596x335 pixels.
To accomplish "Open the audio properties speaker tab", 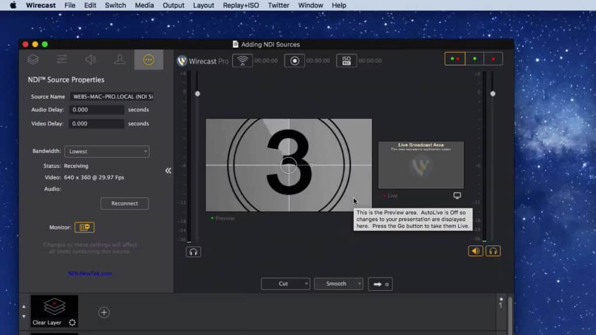I will tap(90, 59).
